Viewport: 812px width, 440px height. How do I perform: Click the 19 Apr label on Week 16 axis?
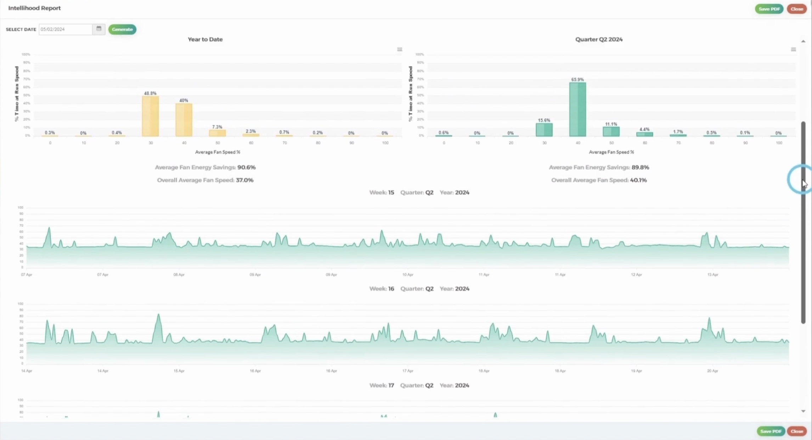(x=636, y=371)
